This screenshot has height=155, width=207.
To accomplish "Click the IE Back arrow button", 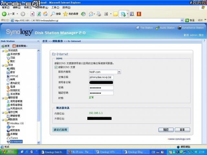I will 4,14.
